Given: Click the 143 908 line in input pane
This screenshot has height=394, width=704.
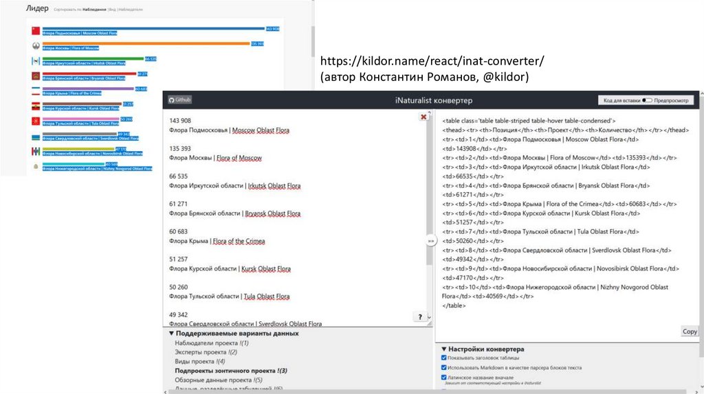Looking at the screenshot, I should click(x=180, y=121).
